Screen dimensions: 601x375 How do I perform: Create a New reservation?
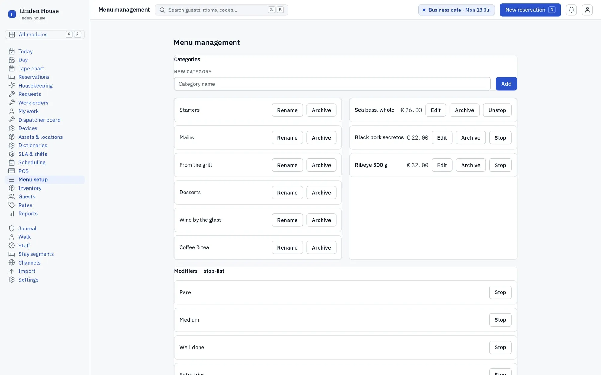pyautogui.click(x=530, y=10)
